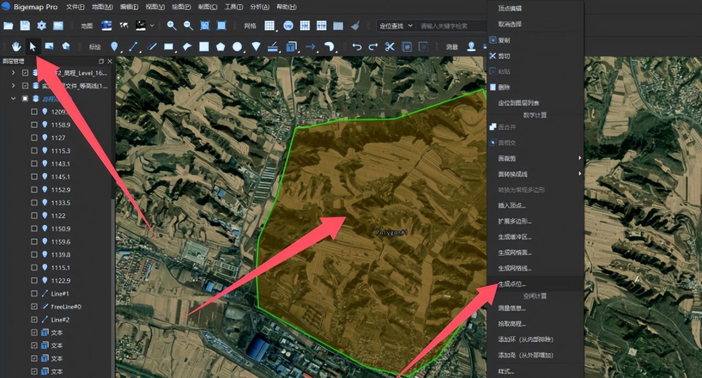The image size is (702, 378).
Task: Click the image export icon beside gear
Action: pyautogui.click(x=58, y=26)
